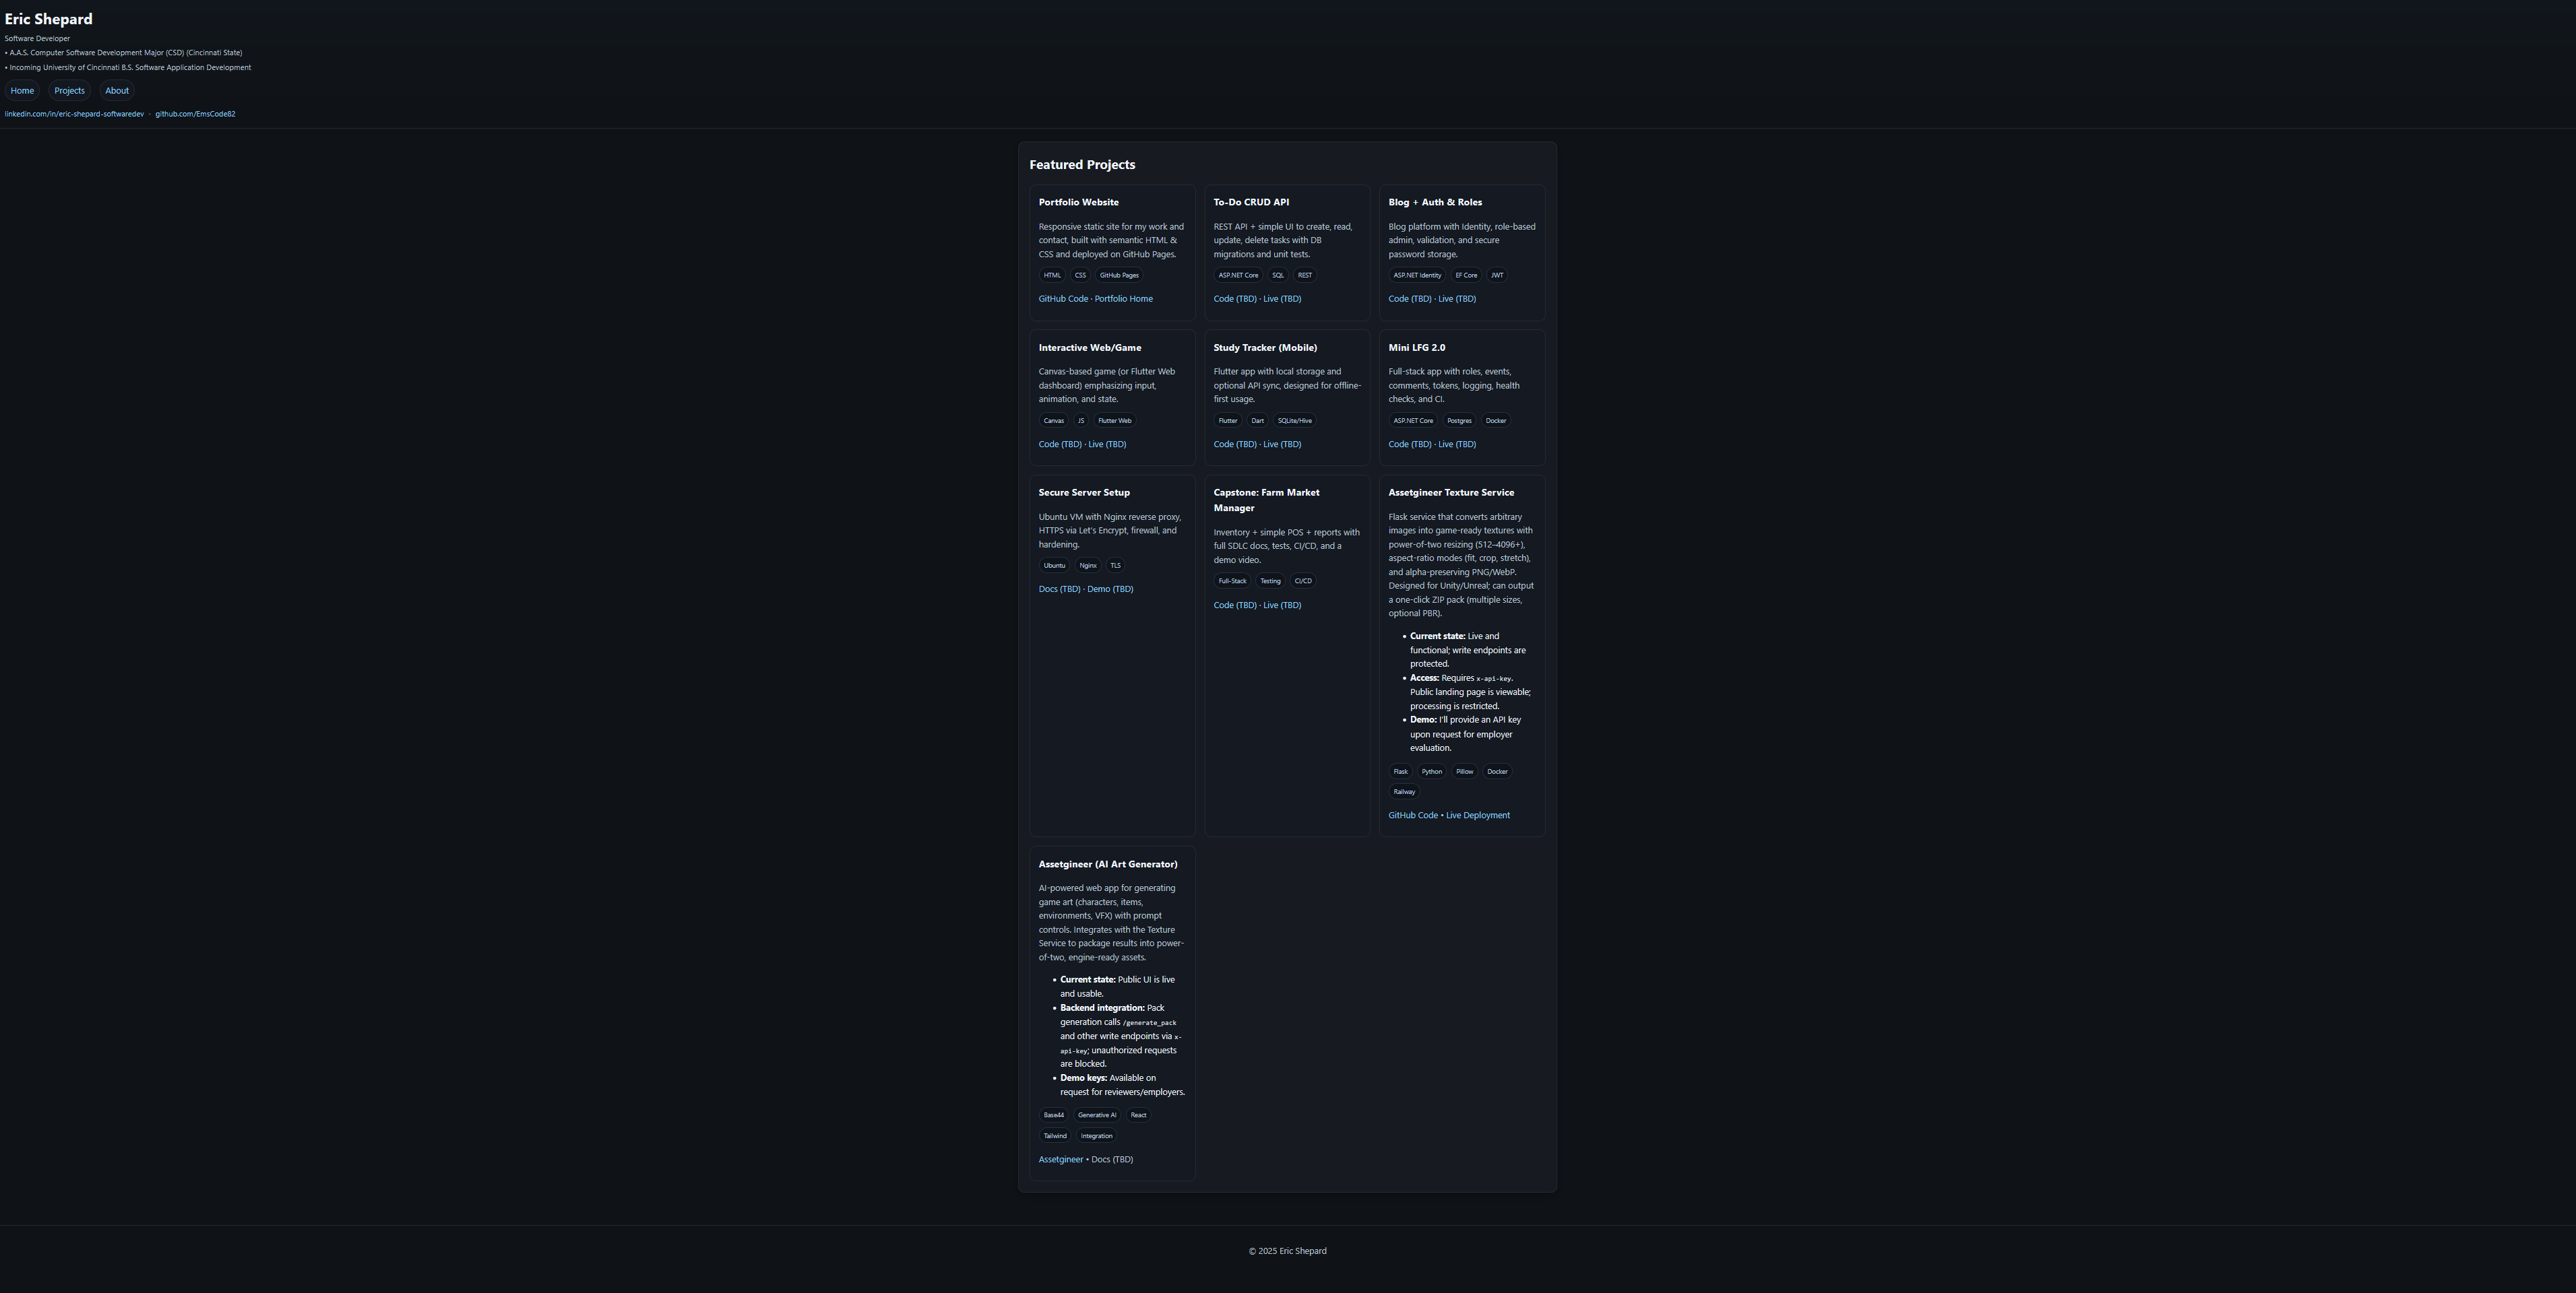Open the Home navigation item
Image resolution: width=2576 pixels, height=1293 pixels.
click(x=22, y=91)
